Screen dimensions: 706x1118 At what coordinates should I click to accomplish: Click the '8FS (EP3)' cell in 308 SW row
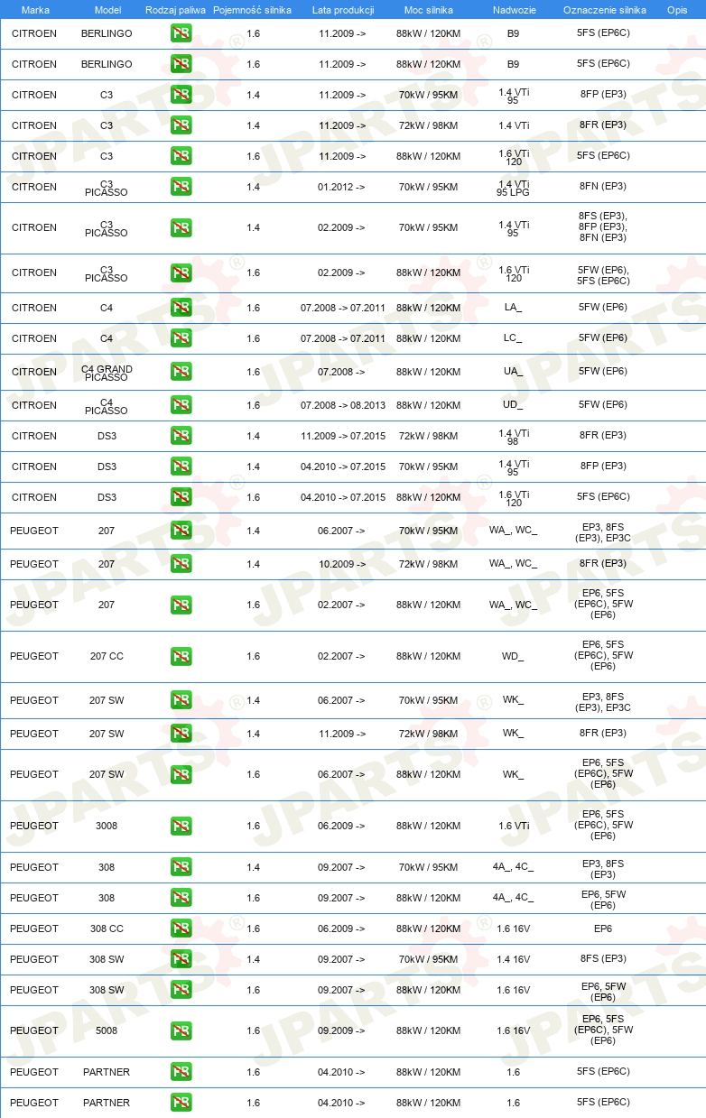pyautogui.click(x=603, y=958)
